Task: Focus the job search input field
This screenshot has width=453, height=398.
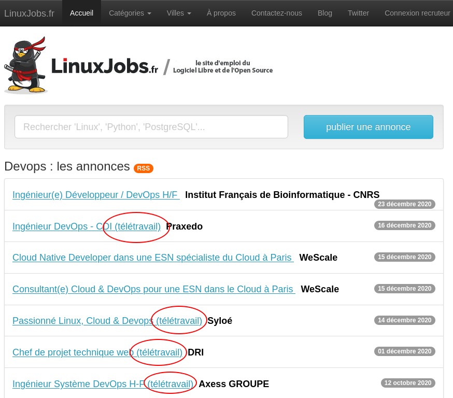Action: pyautogui.click(x=151, y=127)
